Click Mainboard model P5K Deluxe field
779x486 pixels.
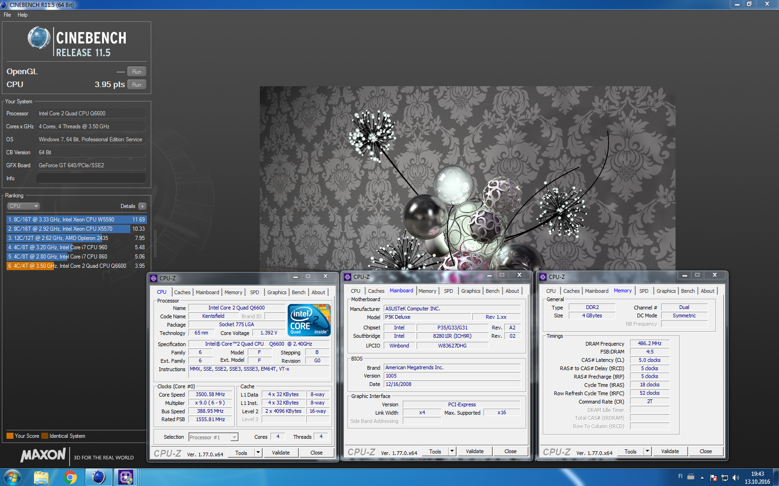click(x=427, y=317)
